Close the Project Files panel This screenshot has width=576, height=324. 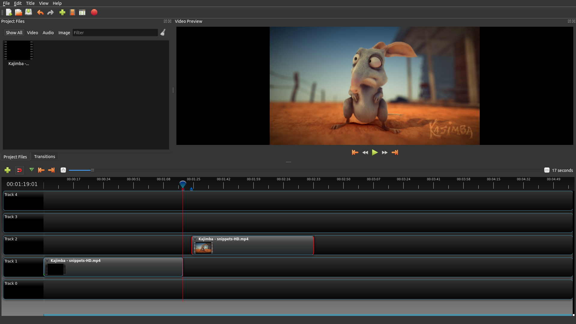click(170, 21)
